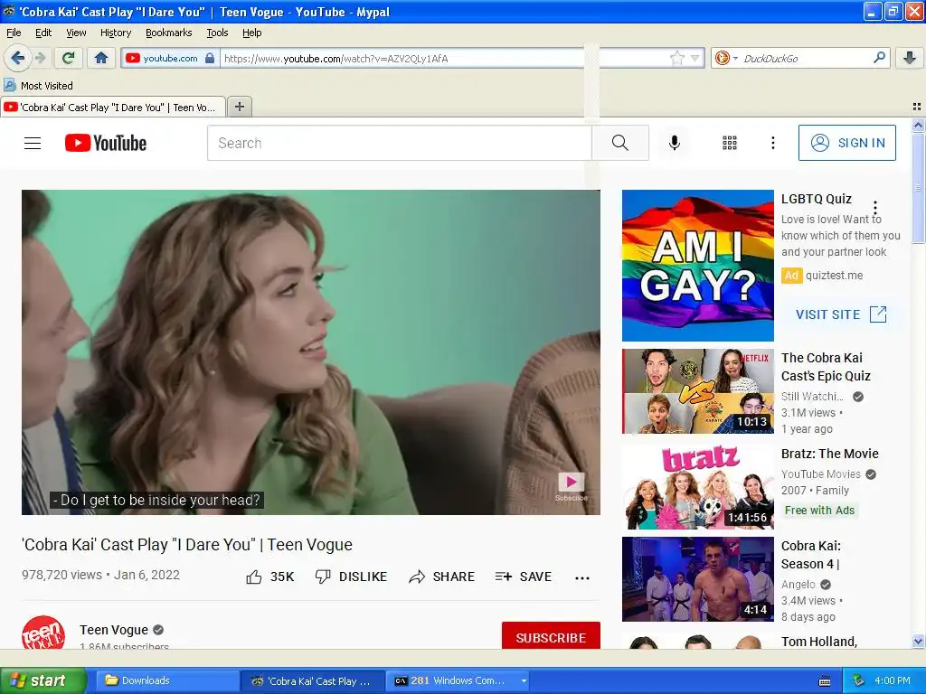This screenshot has height=694, width=926.
Task: Click the SHARE arrow button
Action: pyautogui.click(x=441, y=577)
